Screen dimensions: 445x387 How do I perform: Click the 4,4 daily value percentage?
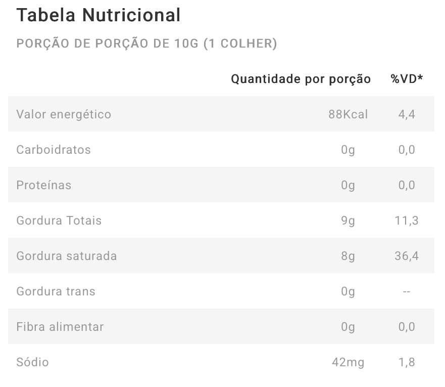407,114
